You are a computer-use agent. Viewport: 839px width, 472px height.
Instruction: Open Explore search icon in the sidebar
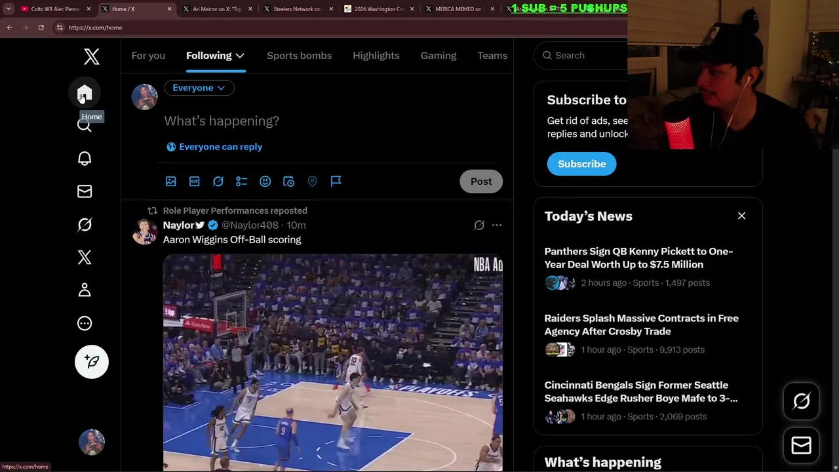[x=85, y=125]
